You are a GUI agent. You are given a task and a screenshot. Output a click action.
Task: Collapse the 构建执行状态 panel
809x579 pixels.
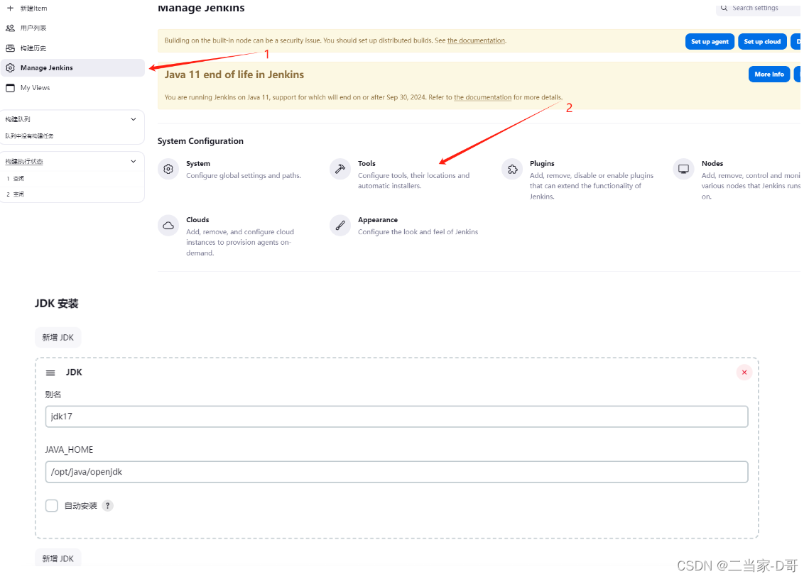click(x=132, y=161)
